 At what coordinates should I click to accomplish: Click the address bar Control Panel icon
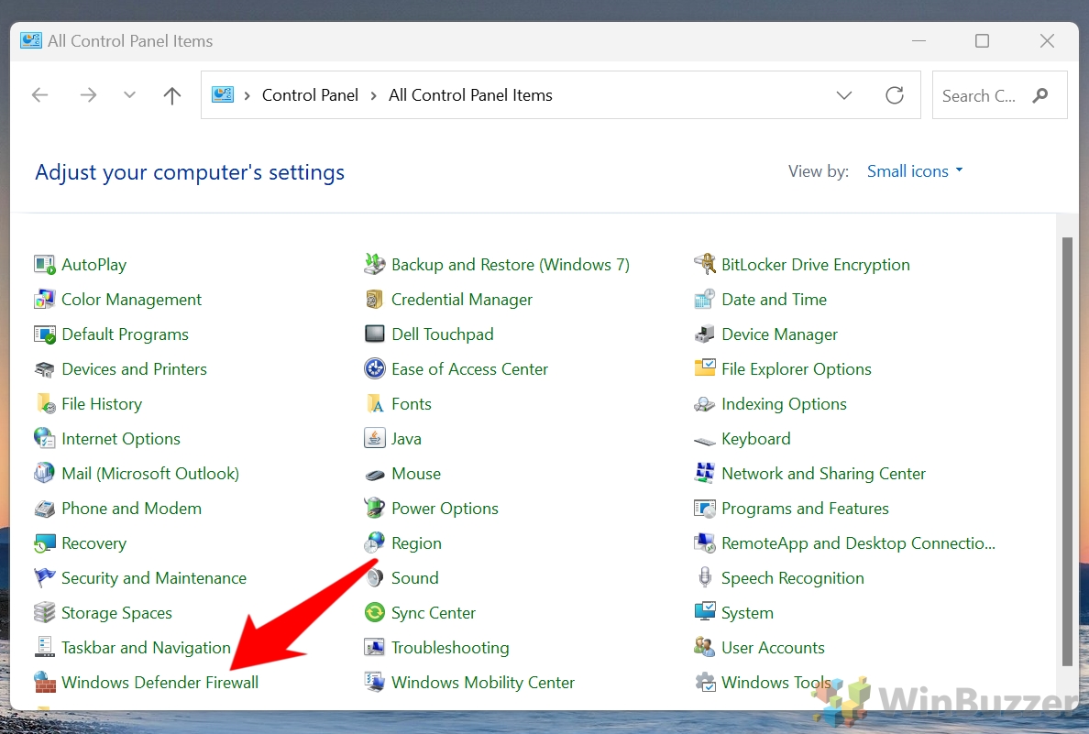tap(222, 94)
